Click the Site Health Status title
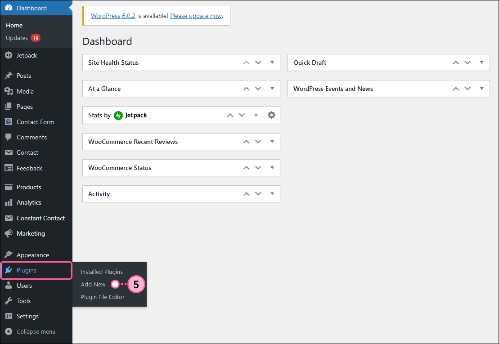This screenshot has height=344, width=499. click(x=113, y=63)
